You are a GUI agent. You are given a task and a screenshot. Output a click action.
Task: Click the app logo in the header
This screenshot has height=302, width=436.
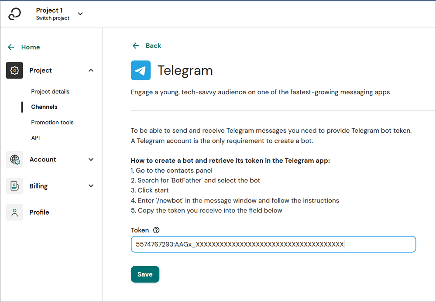pos(14,14)
